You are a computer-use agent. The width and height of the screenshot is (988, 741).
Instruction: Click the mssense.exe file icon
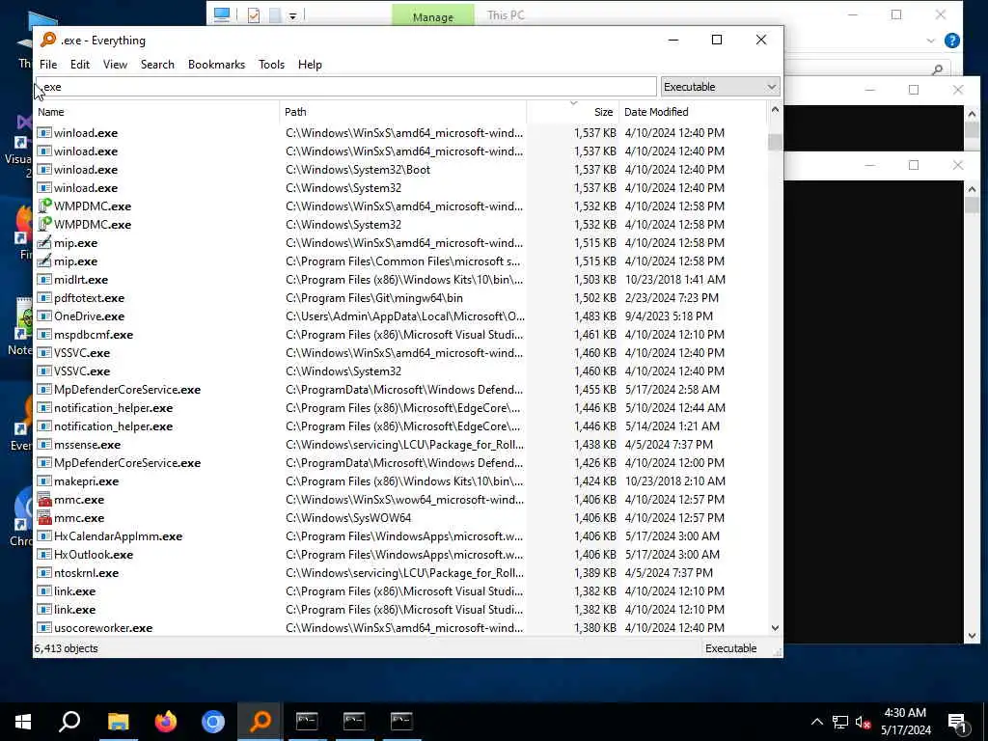click(44, 445)
